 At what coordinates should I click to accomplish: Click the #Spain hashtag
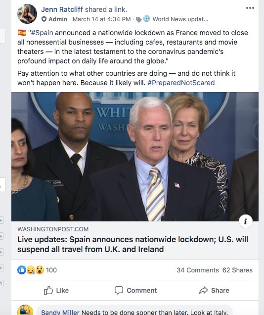point(42,33)
